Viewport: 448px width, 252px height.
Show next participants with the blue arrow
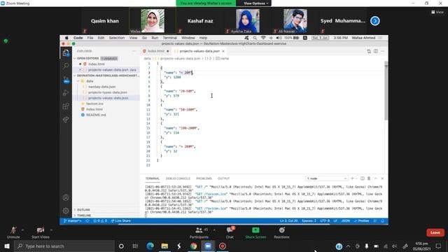point(375,21)
